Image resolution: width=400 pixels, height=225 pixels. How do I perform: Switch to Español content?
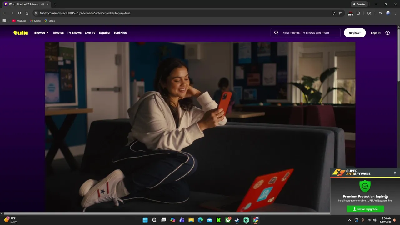pos(104,32)
